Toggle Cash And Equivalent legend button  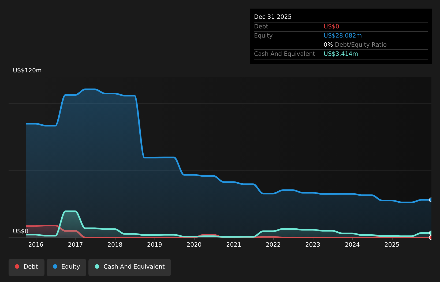(130, 267)
